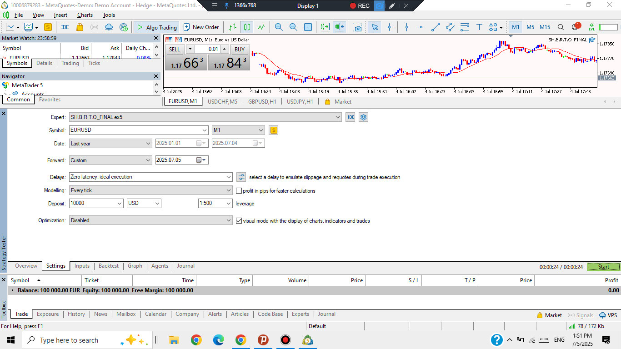Take a chart screenshot with camera icon

tap(358, 27)
